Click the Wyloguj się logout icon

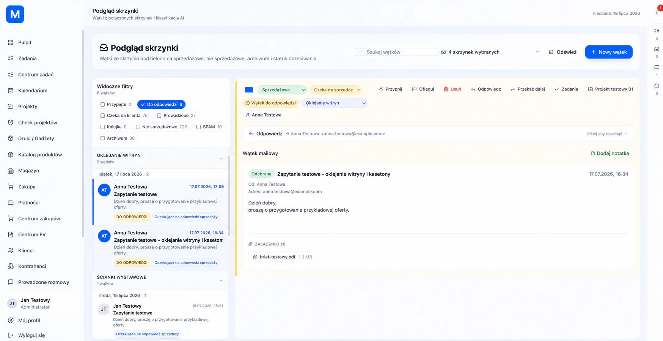(x=11, y=335)
